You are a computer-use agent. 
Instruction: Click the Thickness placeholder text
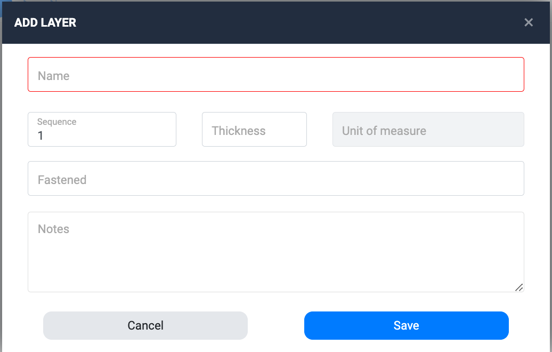239,131
